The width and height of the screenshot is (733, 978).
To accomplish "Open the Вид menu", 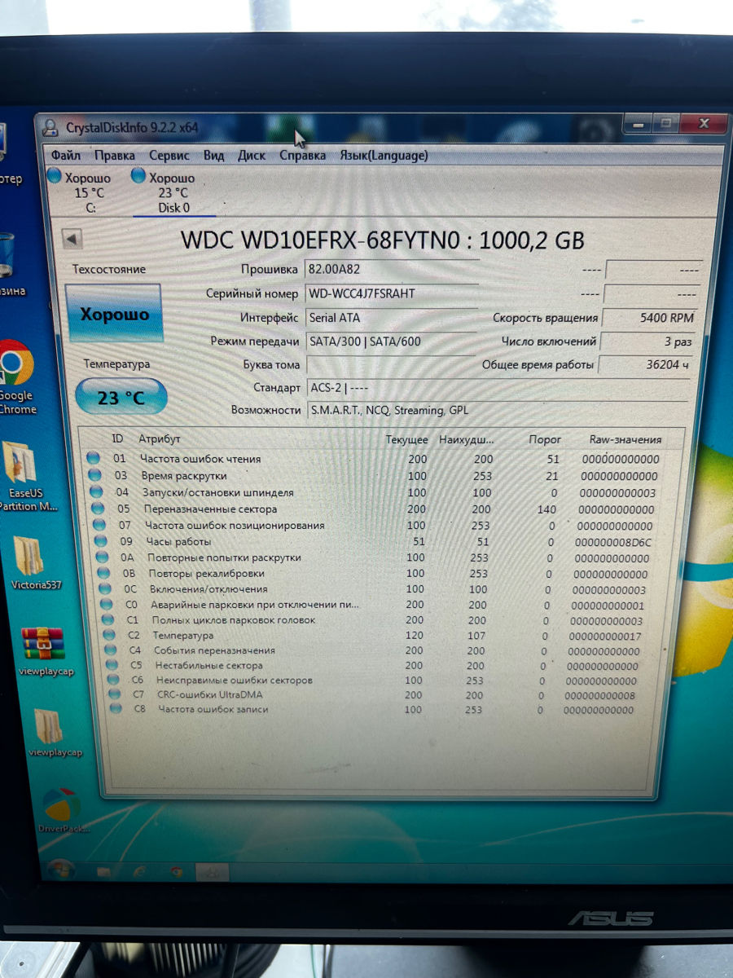I will coord(213,155).
